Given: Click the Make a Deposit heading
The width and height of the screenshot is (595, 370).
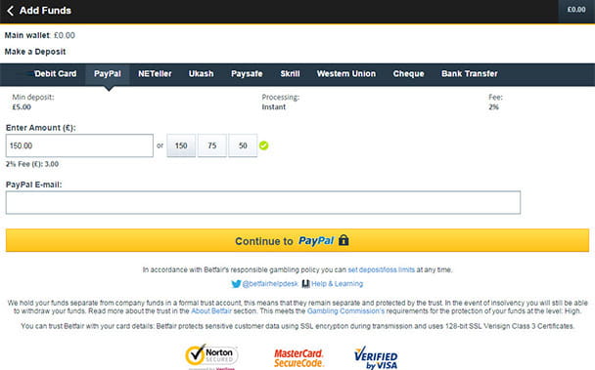Looking at the screenshot, I should tap(35, 52).
